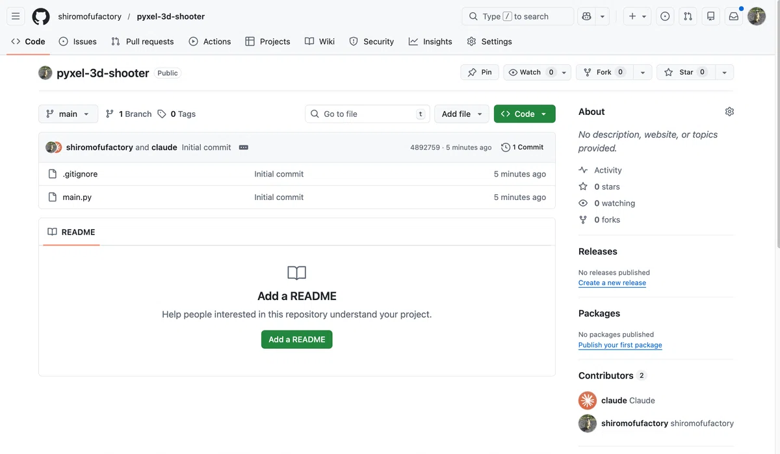Open your pull requests header icon

click(x=688, y=16)
